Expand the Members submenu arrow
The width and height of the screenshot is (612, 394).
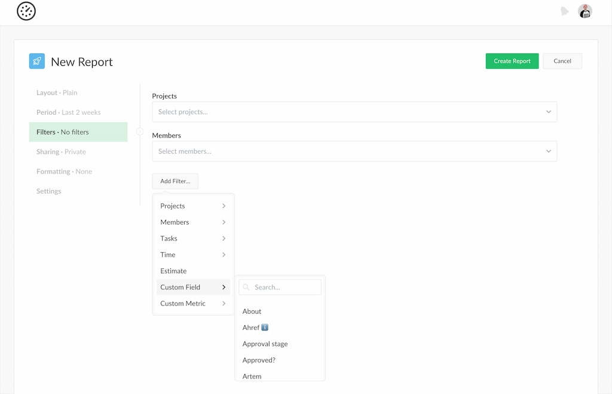pyautogui.click(x=224, y=222)
